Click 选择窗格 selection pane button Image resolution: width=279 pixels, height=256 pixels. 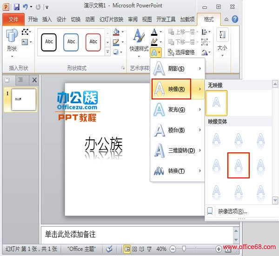click(181, 52)
